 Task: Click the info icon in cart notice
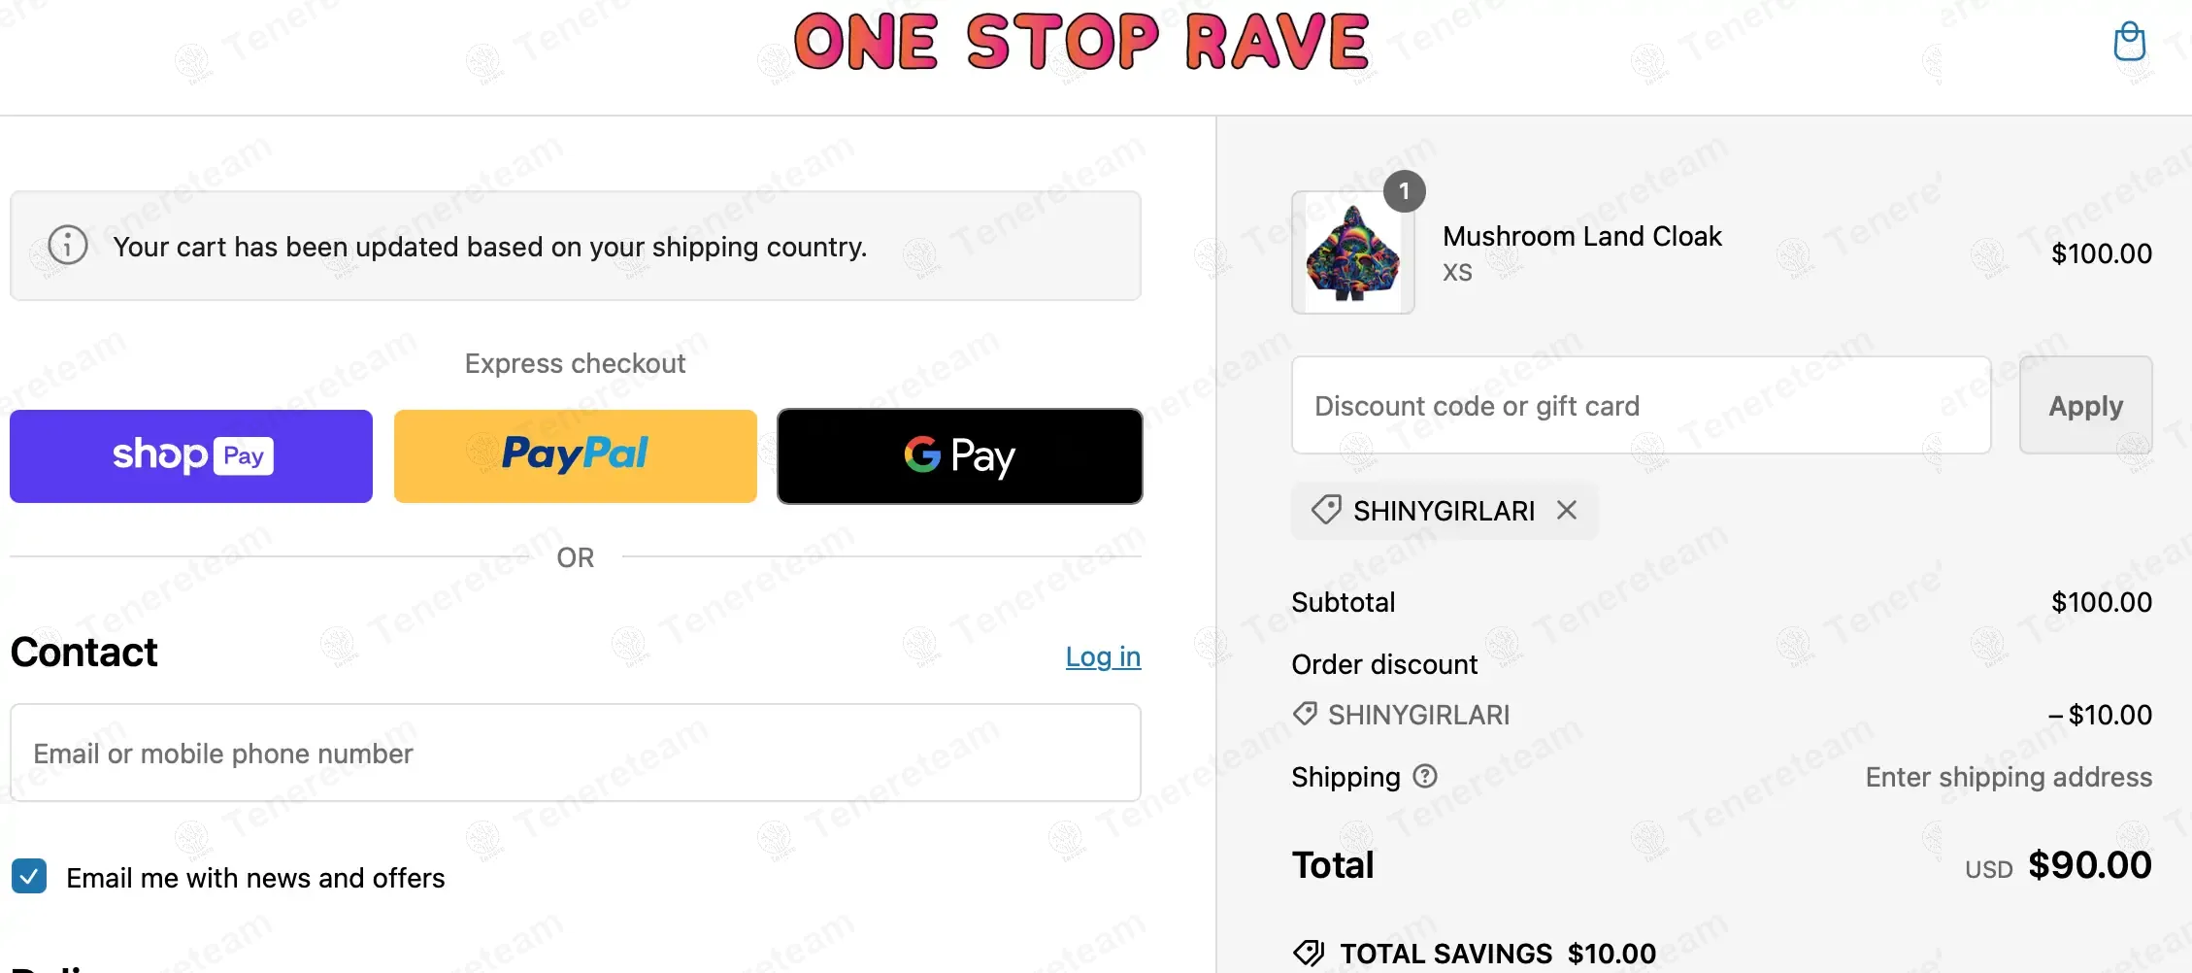tap(68, 245)
